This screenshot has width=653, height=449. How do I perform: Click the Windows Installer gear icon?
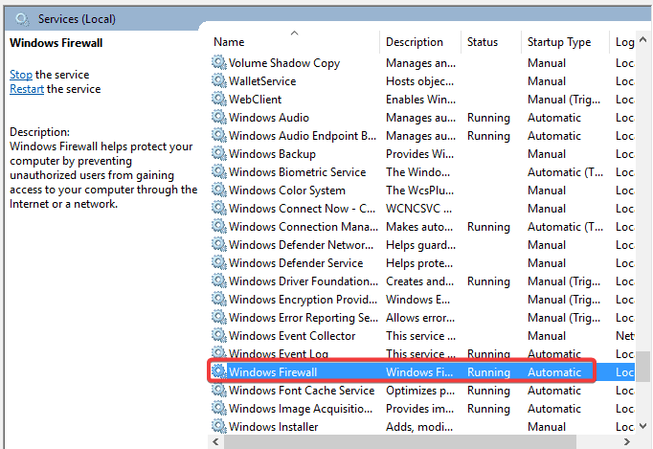(x=218, y=426)
